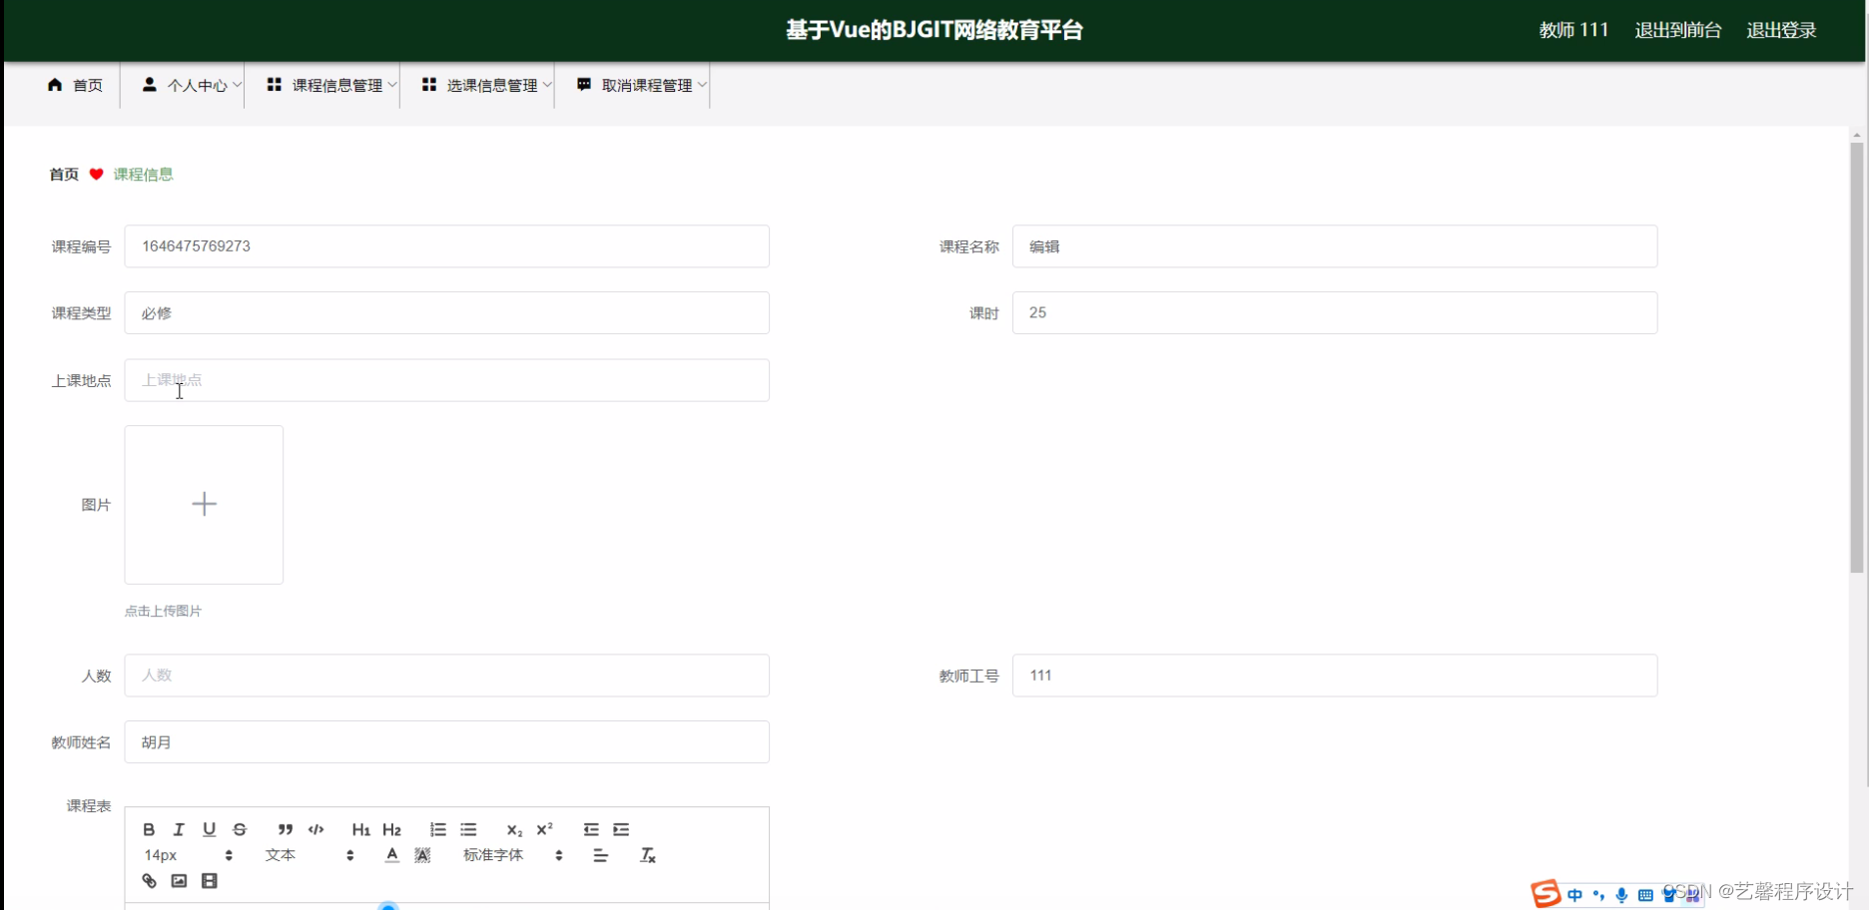The width and height of the screenshot is (1869, 910).
Task: Apply Heading 1 style
Action: click(x=360, y=829)
